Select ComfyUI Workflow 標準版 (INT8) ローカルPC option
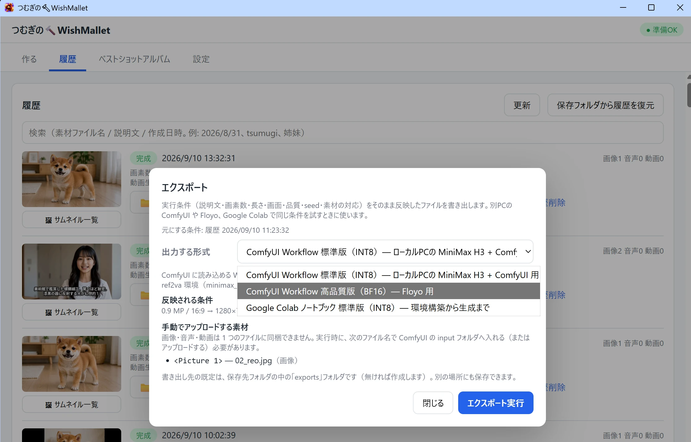691x442 pixels. 388,275
